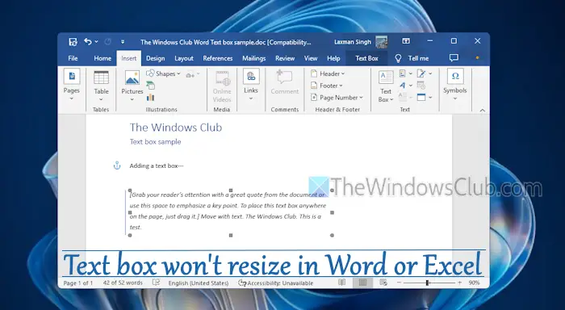Switch to Print Layout view
Viewport: 565px width, 310px height.
[x=362, y=283]
